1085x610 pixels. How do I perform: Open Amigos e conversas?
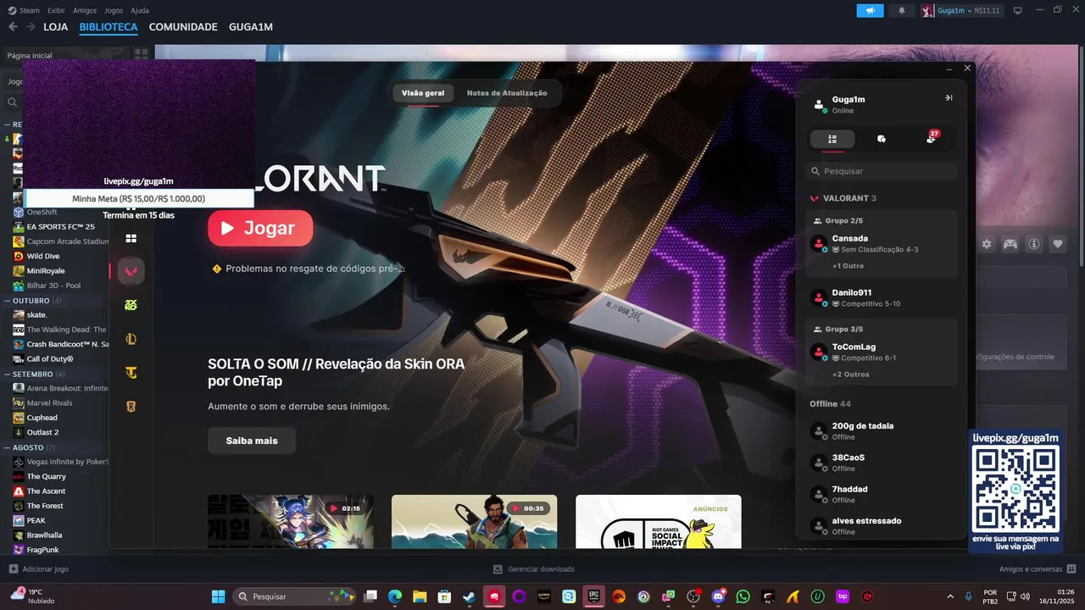point(1038,569)
